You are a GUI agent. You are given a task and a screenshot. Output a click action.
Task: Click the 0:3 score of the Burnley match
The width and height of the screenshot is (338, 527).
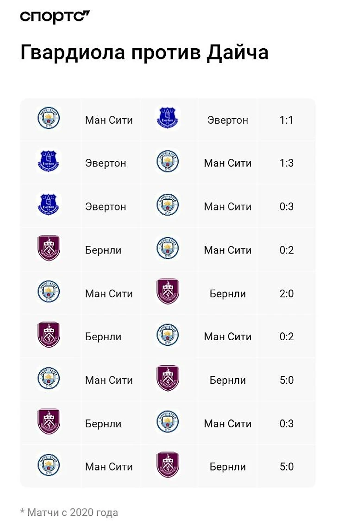pos(287,424)
